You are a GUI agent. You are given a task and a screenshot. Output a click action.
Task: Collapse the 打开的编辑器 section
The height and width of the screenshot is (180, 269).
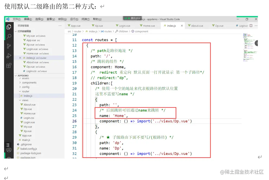[24, 31]
